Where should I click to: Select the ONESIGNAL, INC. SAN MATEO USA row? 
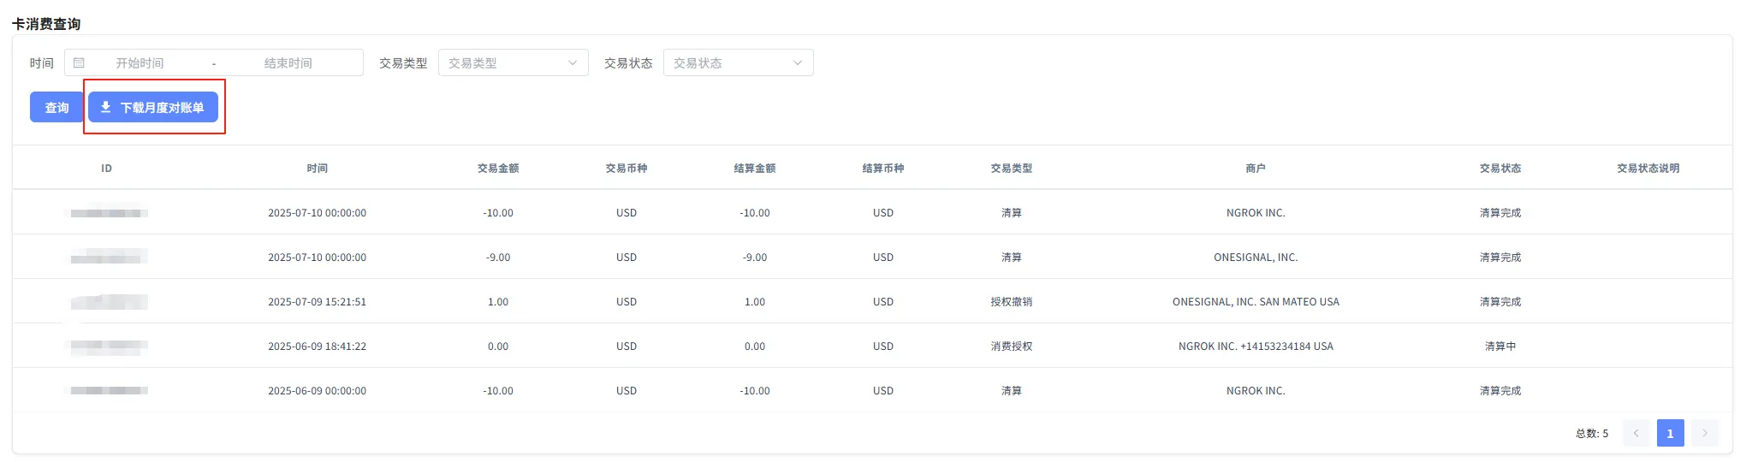[1256, 302]
